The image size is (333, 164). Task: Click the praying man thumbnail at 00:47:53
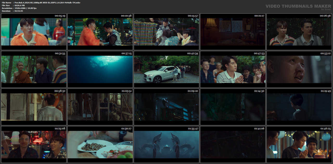233,69
